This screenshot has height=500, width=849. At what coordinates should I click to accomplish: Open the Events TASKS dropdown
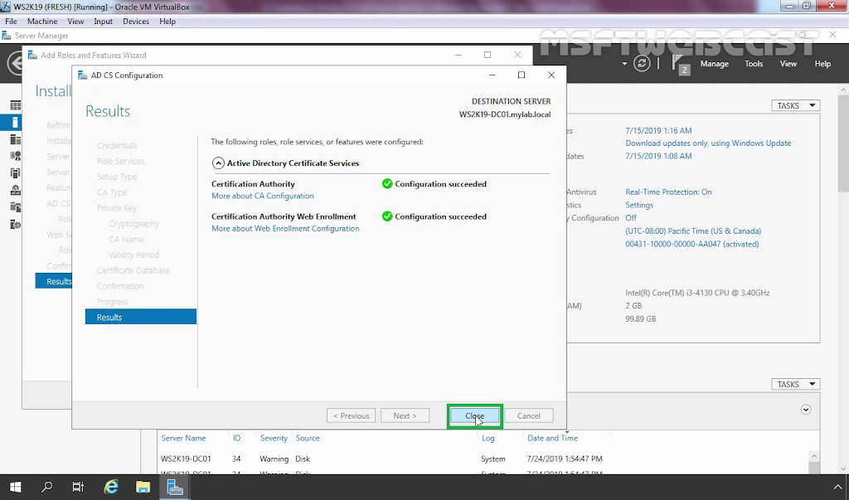[x=795, y=384]
